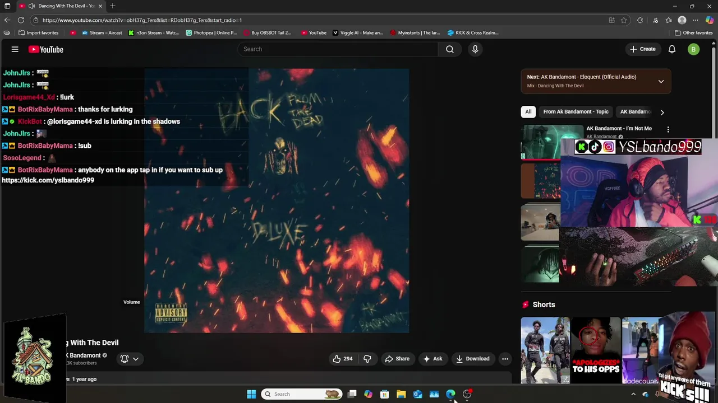Open File Explorer from the taskbar
This screenshot has width=718, height=403.
(401, 394)
